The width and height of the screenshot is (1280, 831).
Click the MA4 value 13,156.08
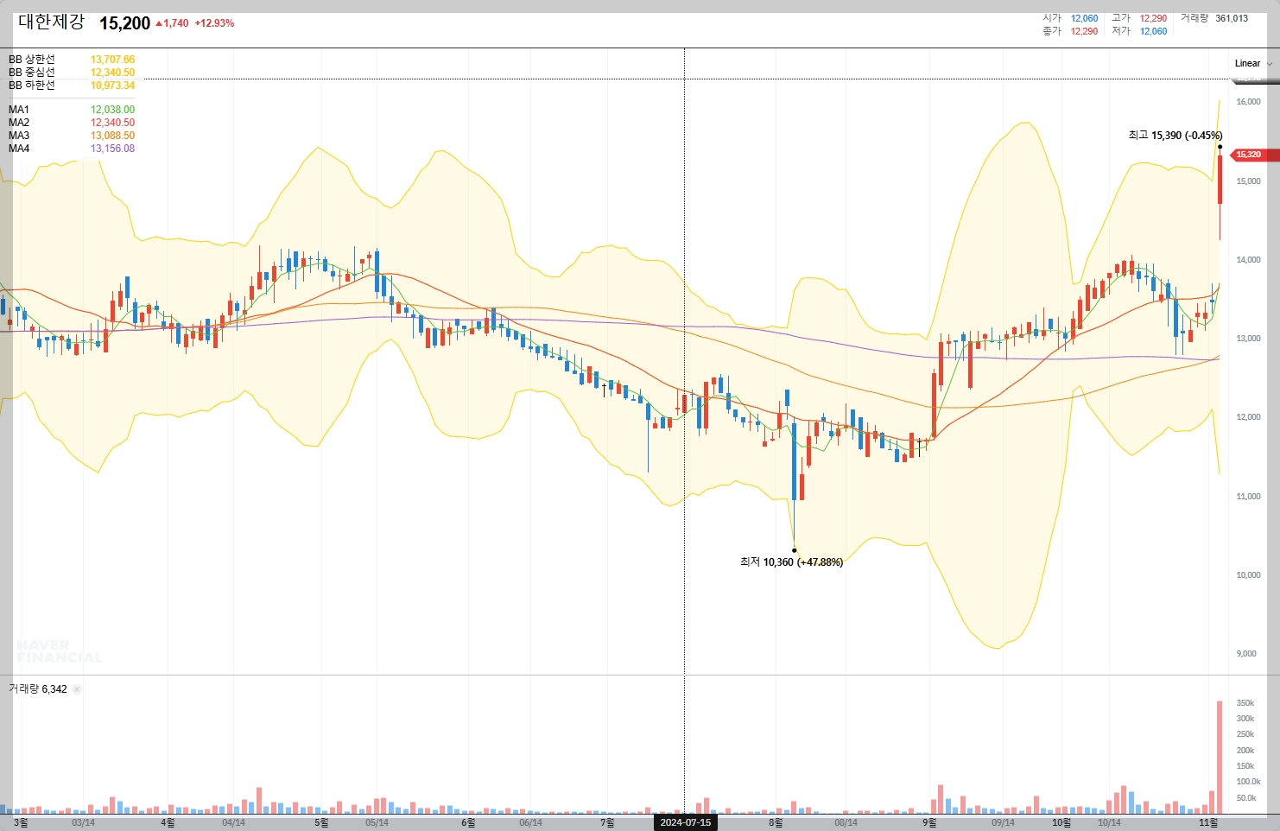tap(112, 149)
